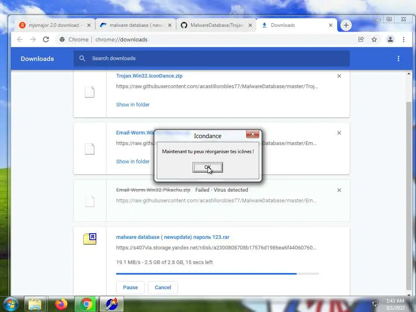Open the Chrome profile icon
416x312 pixels.
pyautogui.click(x=390, y=39)
